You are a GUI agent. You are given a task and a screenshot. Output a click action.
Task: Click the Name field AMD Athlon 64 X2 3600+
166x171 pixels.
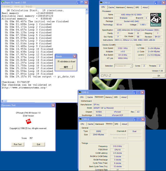[x=132, y=14]
